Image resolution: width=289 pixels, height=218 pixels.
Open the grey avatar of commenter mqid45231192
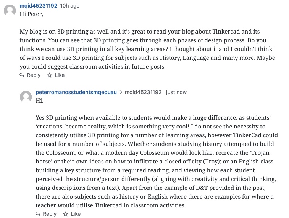tap(10, 10)
